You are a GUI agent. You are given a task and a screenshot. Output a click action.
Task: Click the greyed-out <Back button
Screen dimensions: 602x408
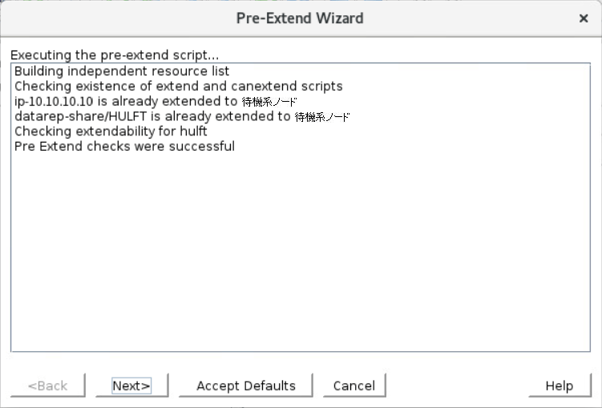[x=47, y=386]
